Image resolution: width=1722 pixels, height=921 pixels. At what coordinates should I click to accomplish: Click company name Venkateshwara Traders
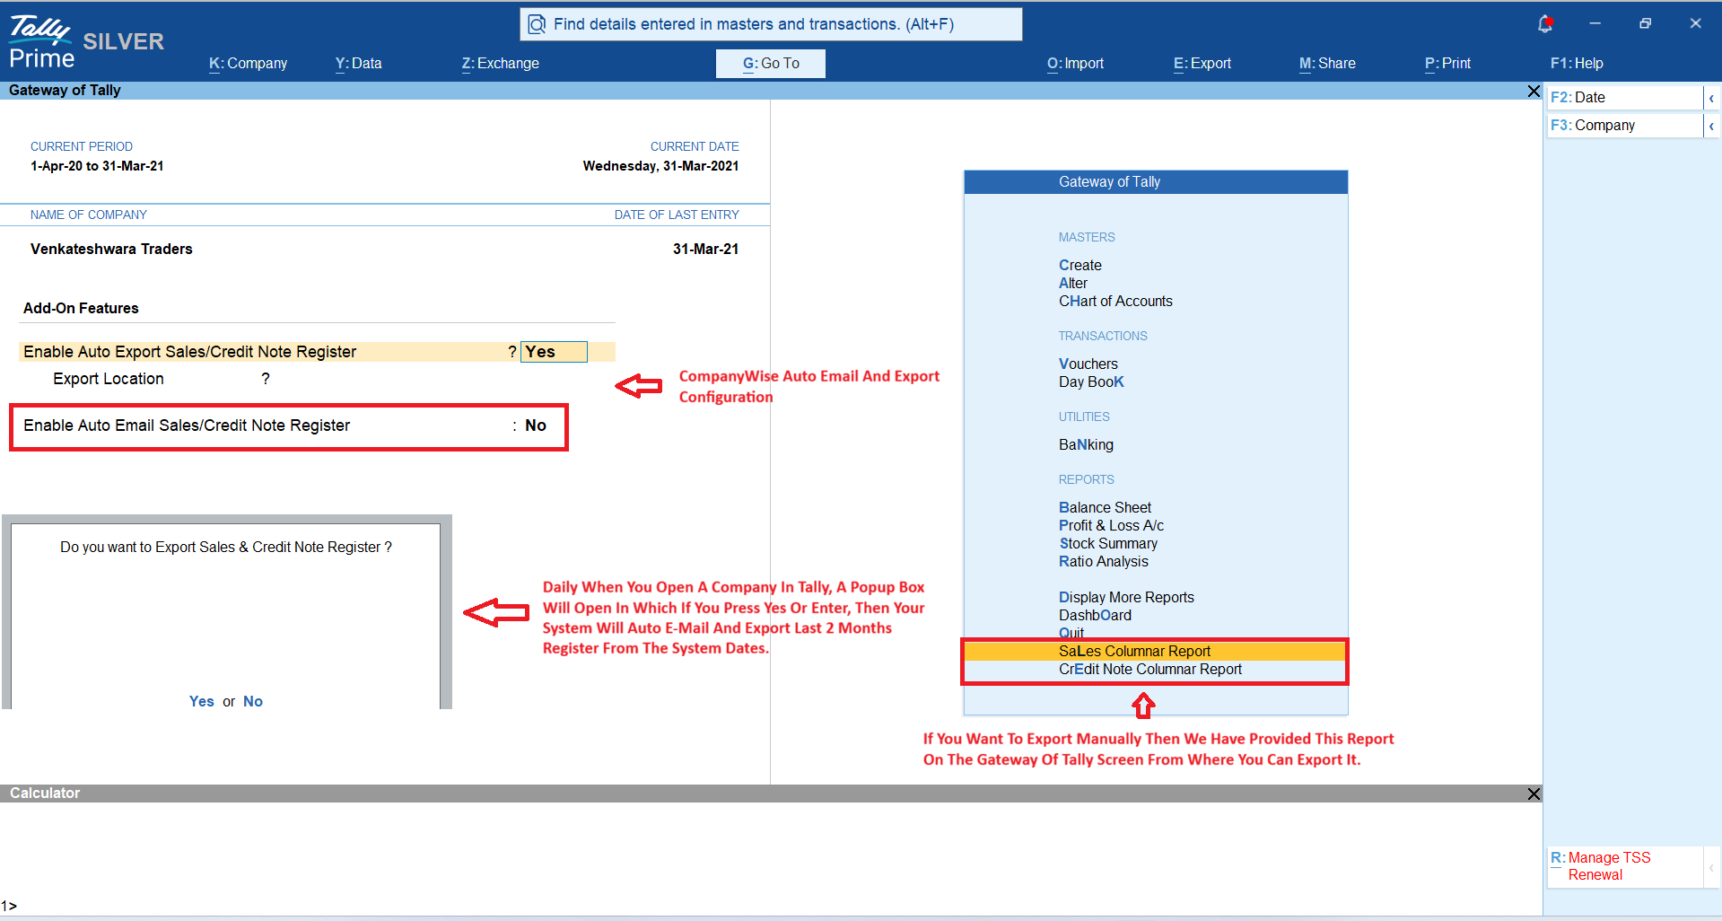point(111,249)
